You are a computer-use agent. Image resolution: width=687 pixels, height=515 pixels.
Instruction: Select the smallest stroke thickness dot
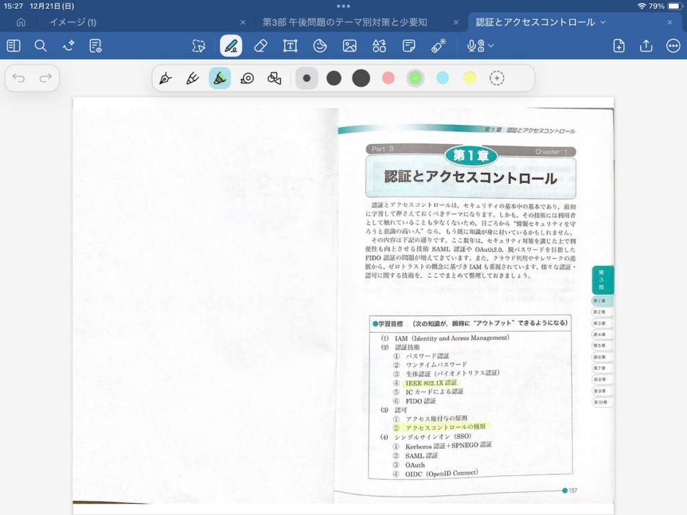[307, 78]
